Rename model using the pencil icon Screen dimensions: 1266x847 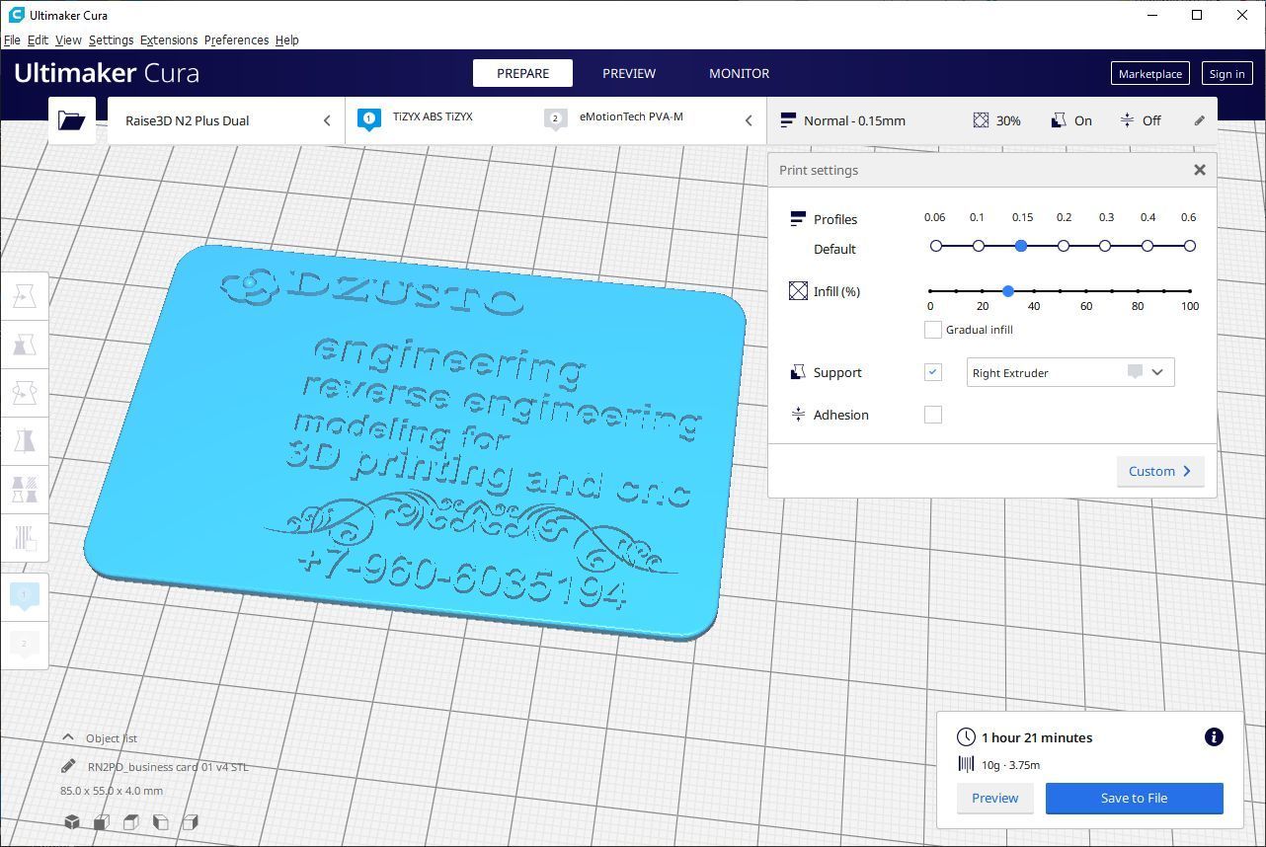pyautogui.click(x=68, y=766)
